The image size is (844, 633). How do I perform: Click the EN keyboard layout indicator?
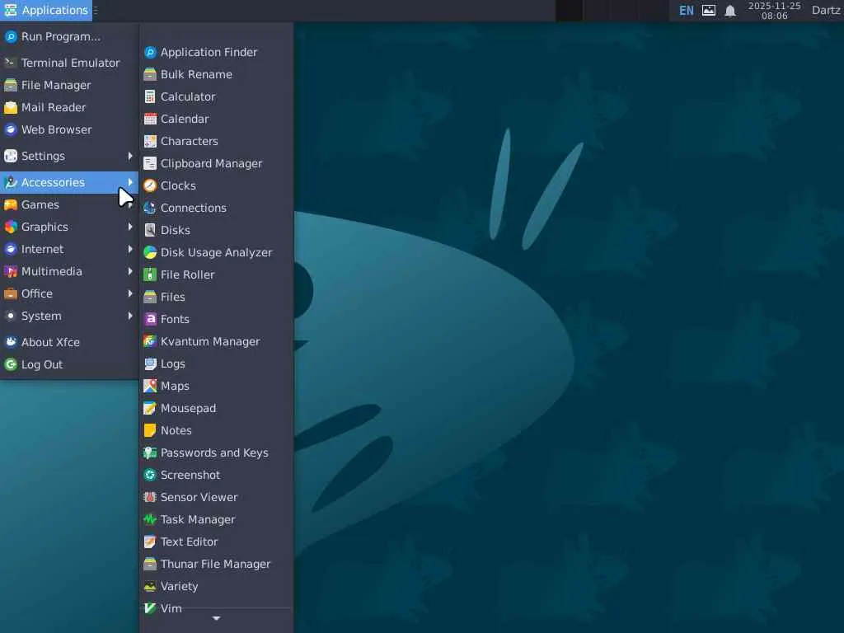687,10
